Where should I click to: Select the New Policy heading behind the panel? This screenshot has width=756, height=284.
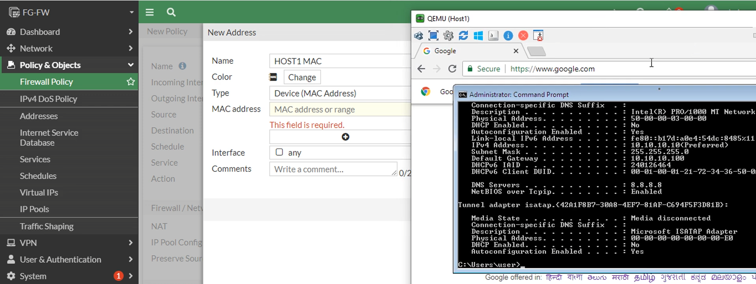(167, 31)
